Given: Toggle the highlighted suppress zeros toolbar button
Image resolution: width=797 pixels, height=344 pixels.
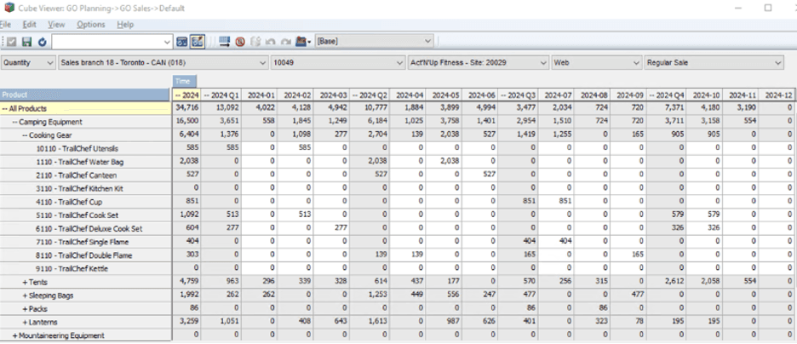Looking at the screenshot, I should pyautogui.click(x=198, y=41).
